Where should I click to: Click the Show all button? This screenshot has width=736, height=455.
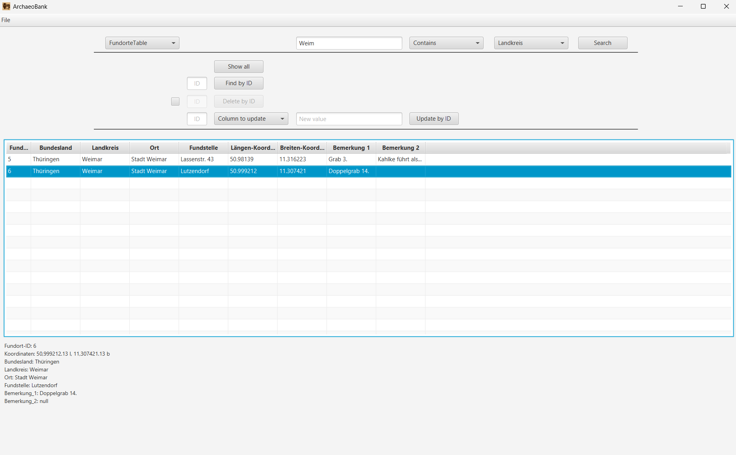239,67
